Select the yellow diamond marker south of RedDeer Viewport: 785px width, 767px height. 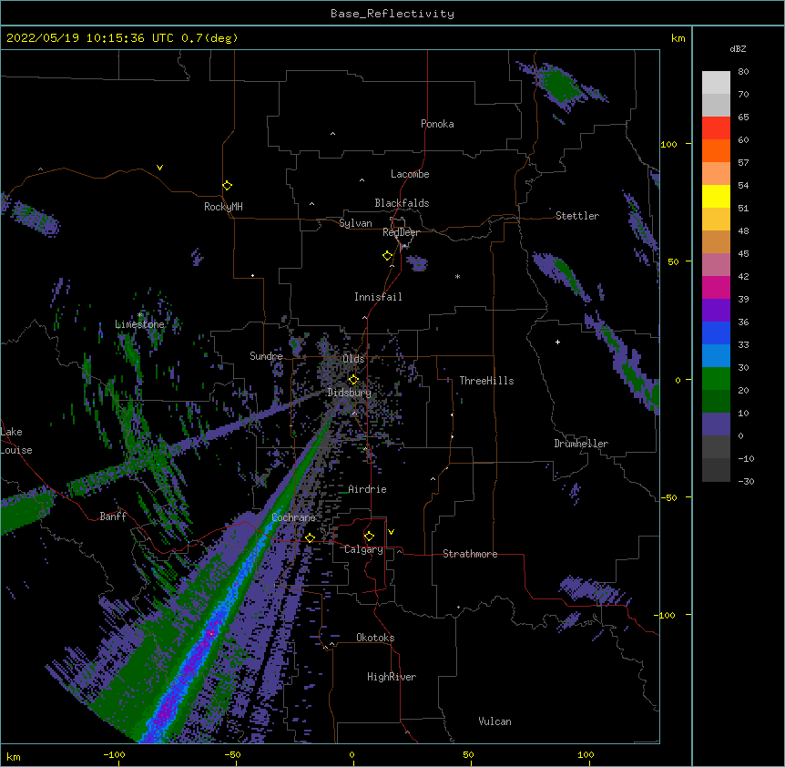[387, 256]
